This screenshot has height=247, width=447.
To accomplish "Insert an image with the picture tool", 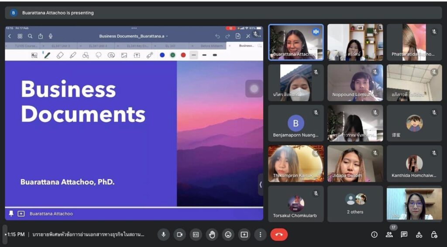I will point(124,55).
